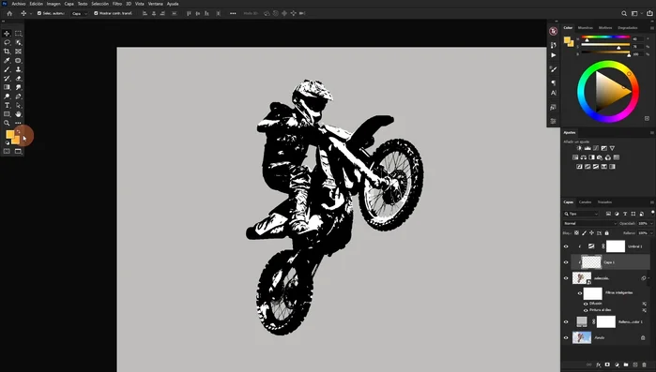Select the Eraser tool
This screenshot has width=656, height=372.
click(x=18, y=79)
